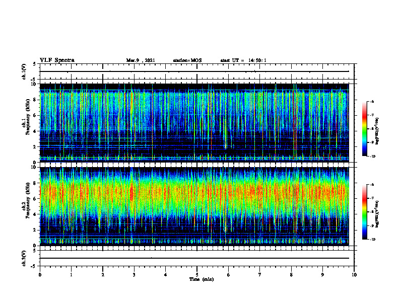Viewport: 399px width, 308px height.
Task: Click the time axis tick label "2"
Action: 103,275
